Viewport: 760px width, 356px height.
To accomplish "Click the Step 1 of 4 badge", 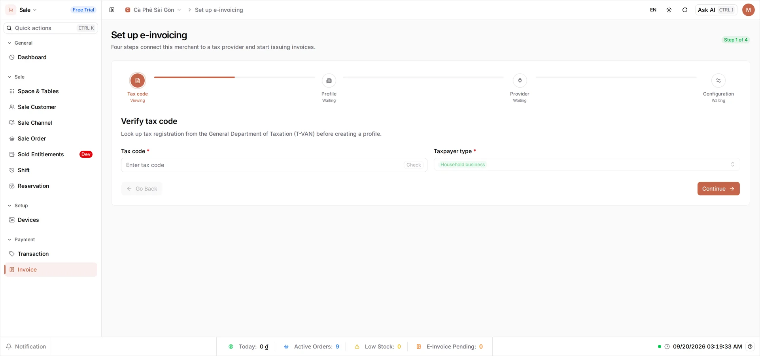I will 735,40.
